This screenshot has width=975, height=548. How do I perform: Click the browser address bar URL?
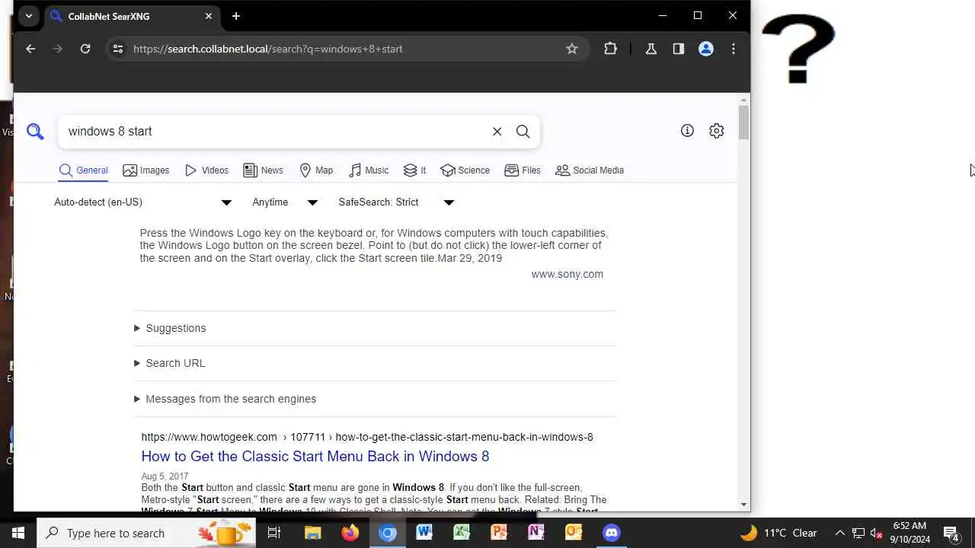[x=267, y=49]
